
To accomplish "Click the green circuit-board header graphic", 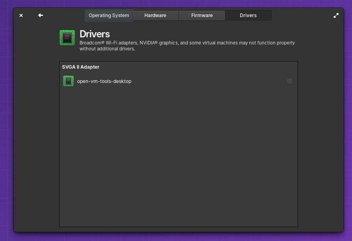I will [67, 38].
